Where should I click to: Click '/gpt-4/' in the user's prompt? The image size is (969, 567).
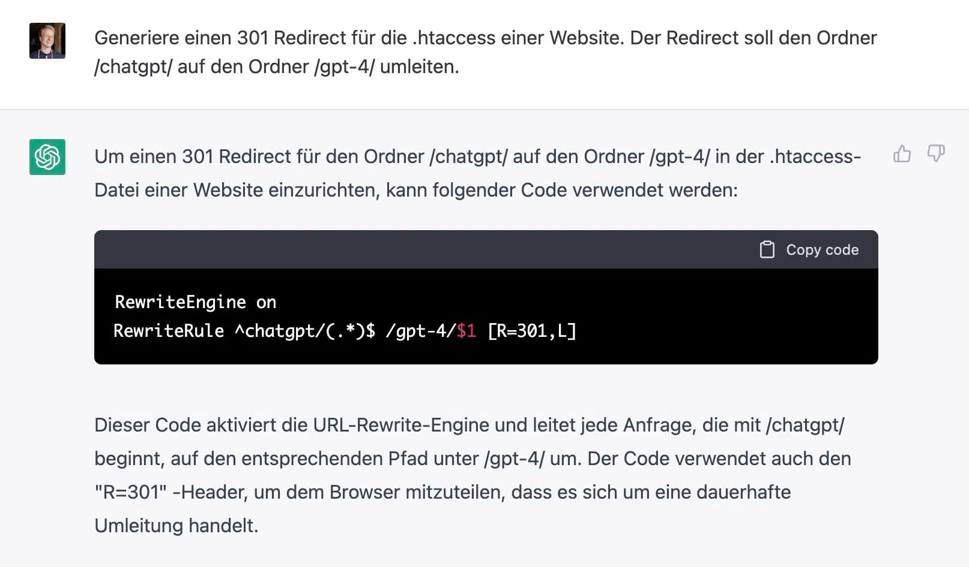pyautogui.click(x=343, y=67)
